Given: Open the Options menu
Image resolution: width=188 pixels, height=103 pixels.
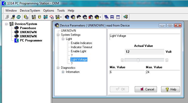Looking at the screenshot, I should click(x=49, y=11).
